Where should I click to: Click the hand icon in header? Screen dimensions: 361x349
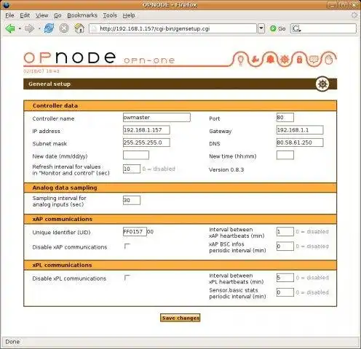[x=328, y=60]
